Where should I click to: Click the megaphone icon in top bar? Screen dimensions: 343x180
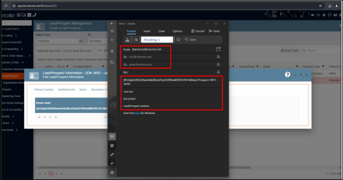pyautogui.click(x=335, y=15)
